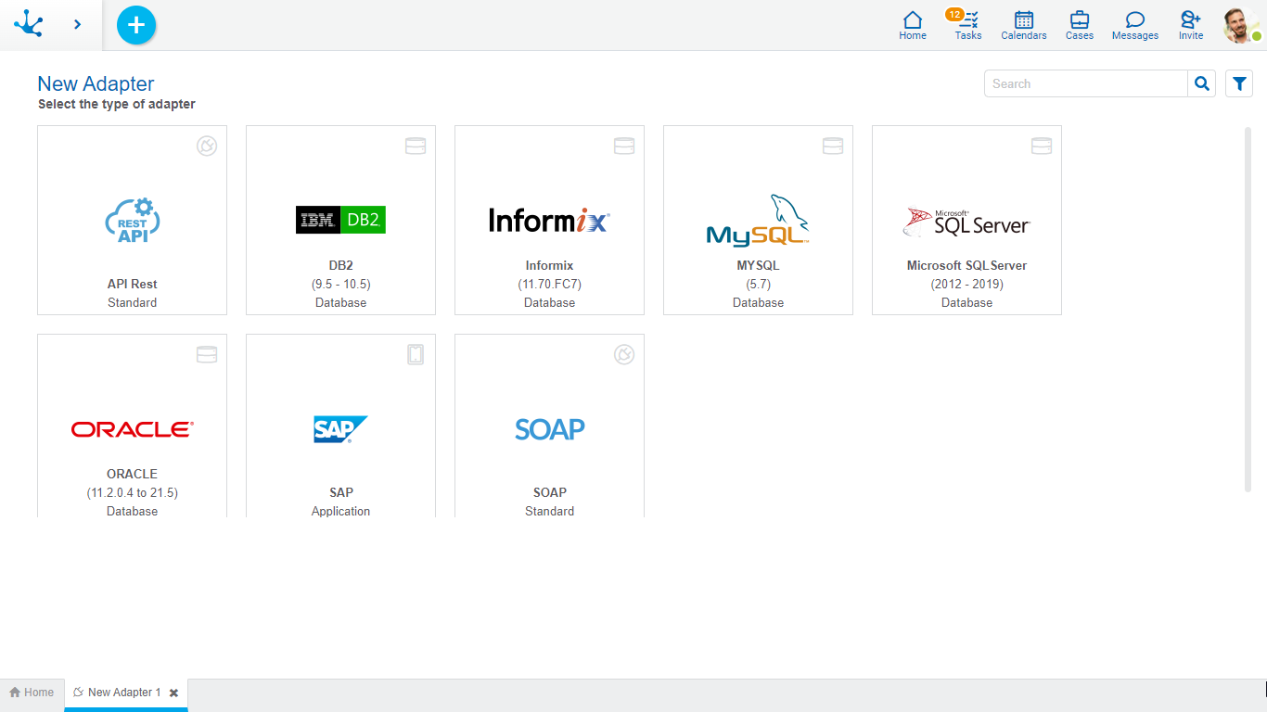Open the user profile avatar
This screenshot has width=1267, height=712.
tap(1241, 25)
